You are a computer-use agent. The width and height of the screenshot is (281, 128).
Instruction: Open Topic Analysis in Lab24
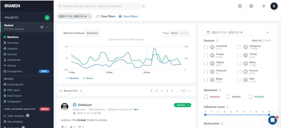[16, 116]
